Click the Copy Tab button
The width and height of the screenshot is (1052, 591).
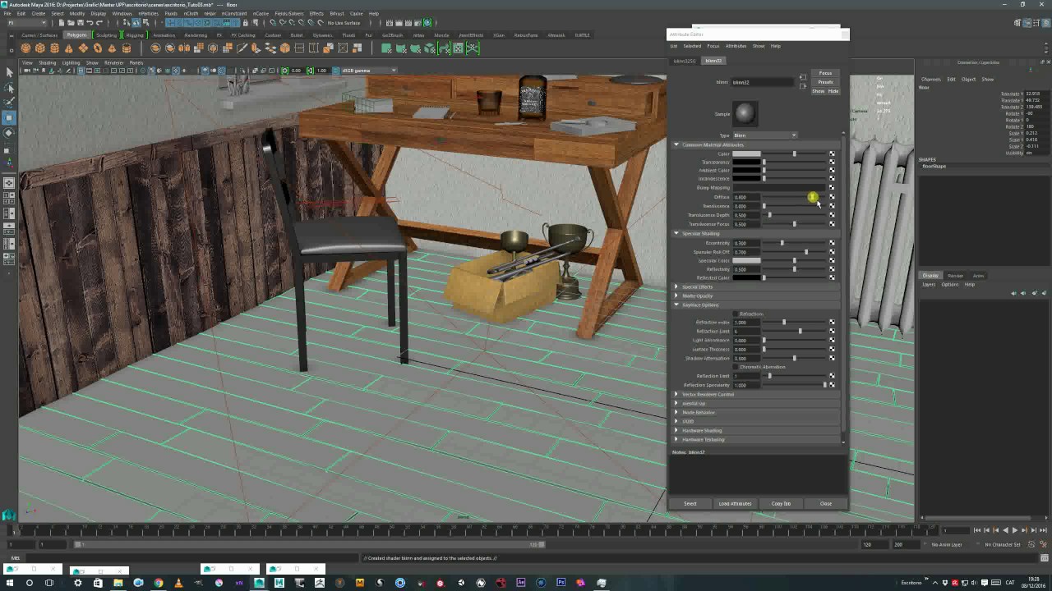[x=781, y=503]
